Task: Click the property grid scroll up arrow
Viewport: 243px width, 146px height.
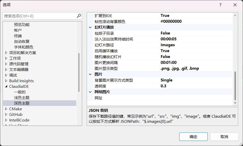Action: [235, 15]
